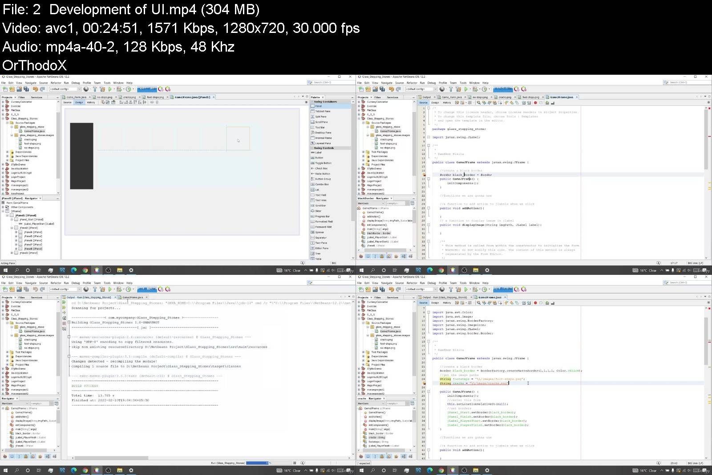Click New File icon in top-left frame toolbar

5,89
